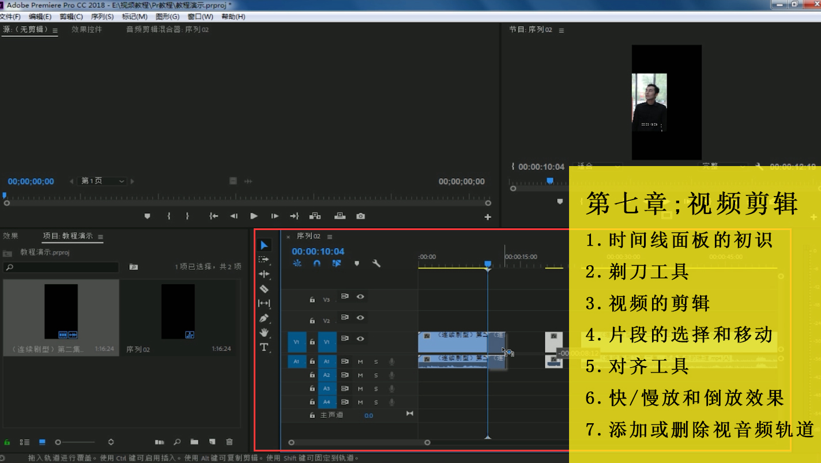
Task: Toggle lock on track V3
Action: pyautogui.click(x=312, y=299)
